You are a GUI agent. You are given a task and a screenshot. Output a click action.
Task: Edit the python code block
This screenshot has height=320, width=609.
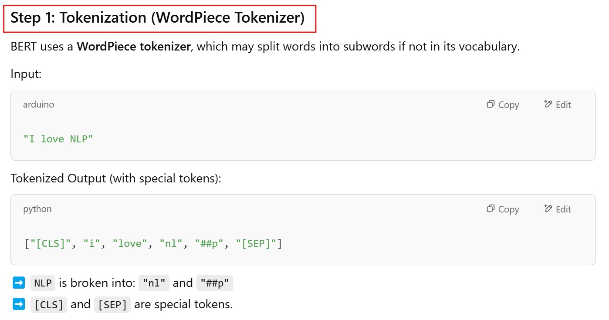tap(558, 209)
